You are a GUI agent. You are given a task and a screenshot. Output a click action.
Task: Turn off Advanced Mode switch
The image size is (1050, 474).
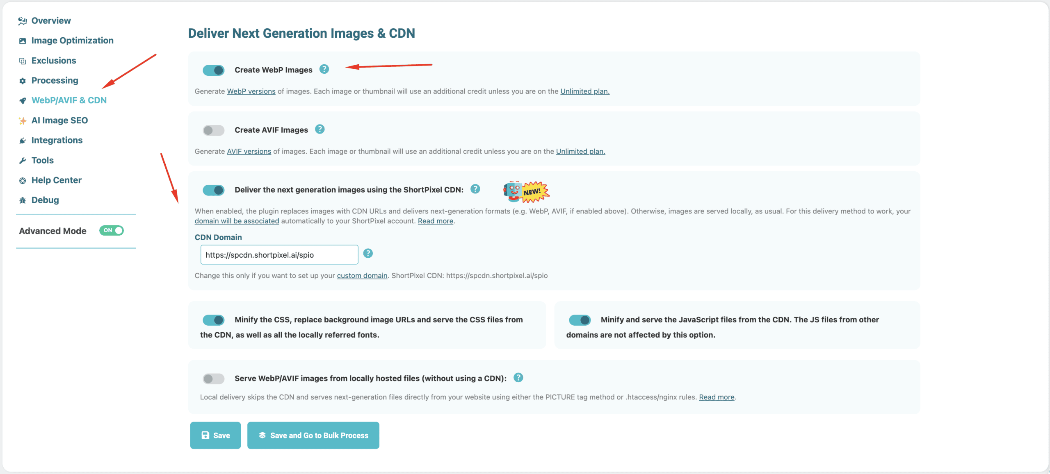[x=112, y=231]
